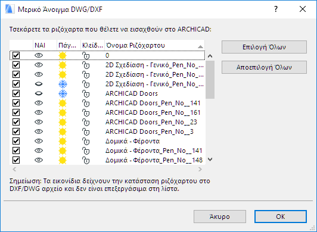Screen dimensions: 317x232
Task: Click the sun icon for ARCHICAD Doors_Pen_No__23
Action: click(63, 122)
